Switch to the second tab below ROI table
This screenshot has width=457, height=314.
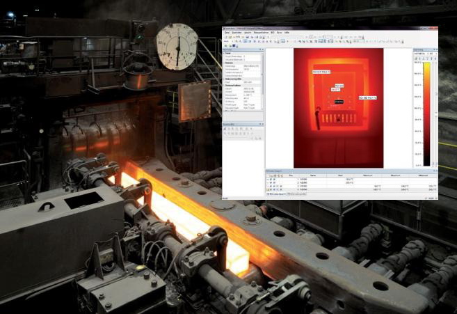[x=297, y=194]
